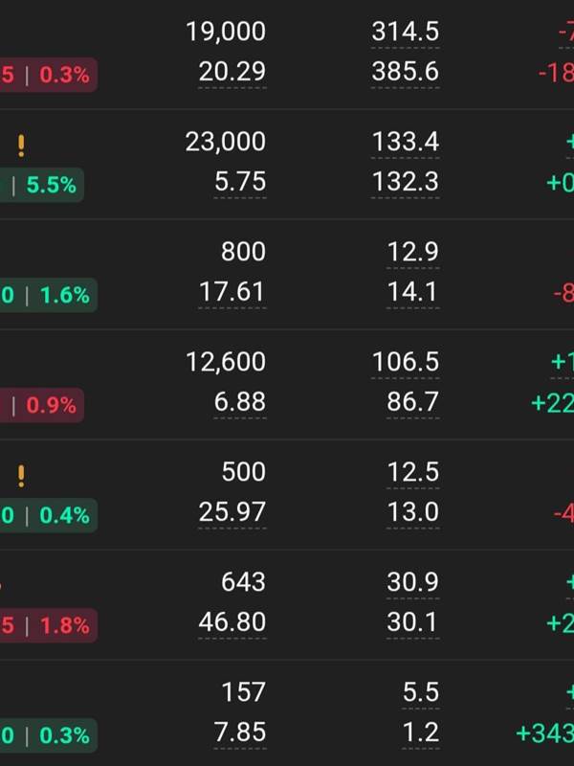Click the underlined 46.80 price value
This screenshot has width=574, height=766.
click(x=232, y=622)
